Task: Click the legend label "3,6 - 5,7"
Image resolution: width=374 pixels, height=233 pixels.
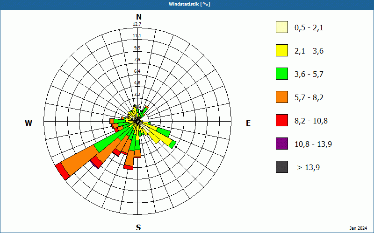Action: [x=309, y=75]
